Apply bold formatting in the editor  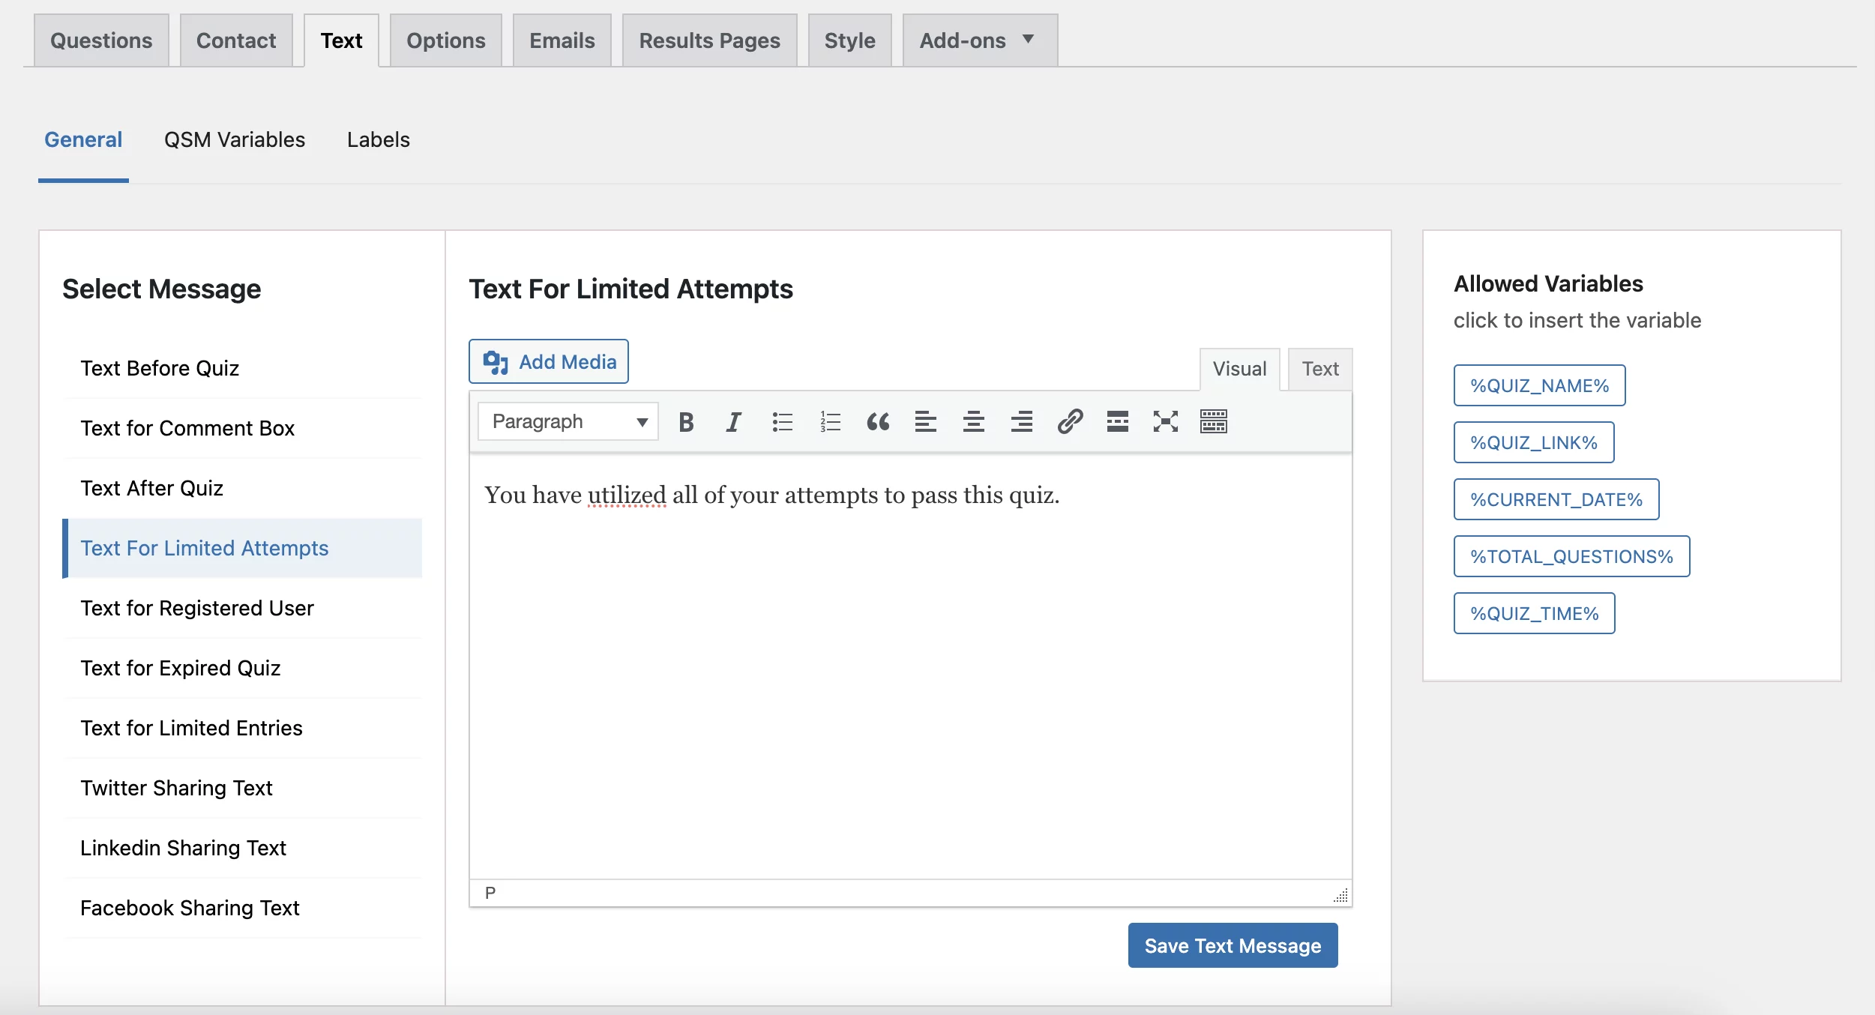tap(684, 421)
